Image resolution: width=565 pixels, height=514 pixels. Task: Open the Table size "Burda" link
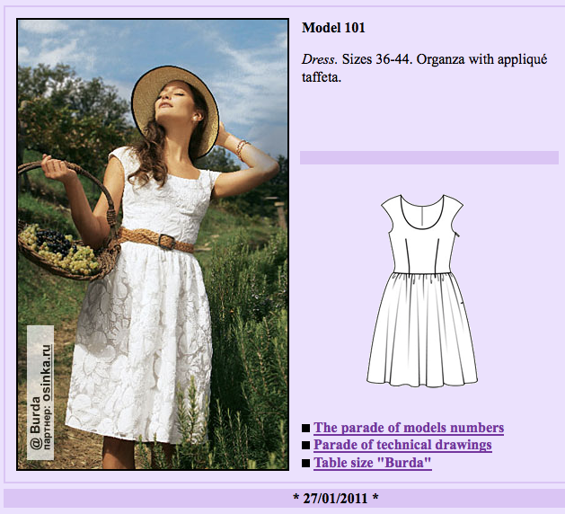(372, 463)
